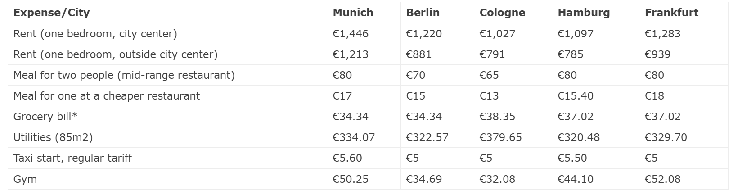
Task: Click the Expense/City header cell
Action: (51, 13)
